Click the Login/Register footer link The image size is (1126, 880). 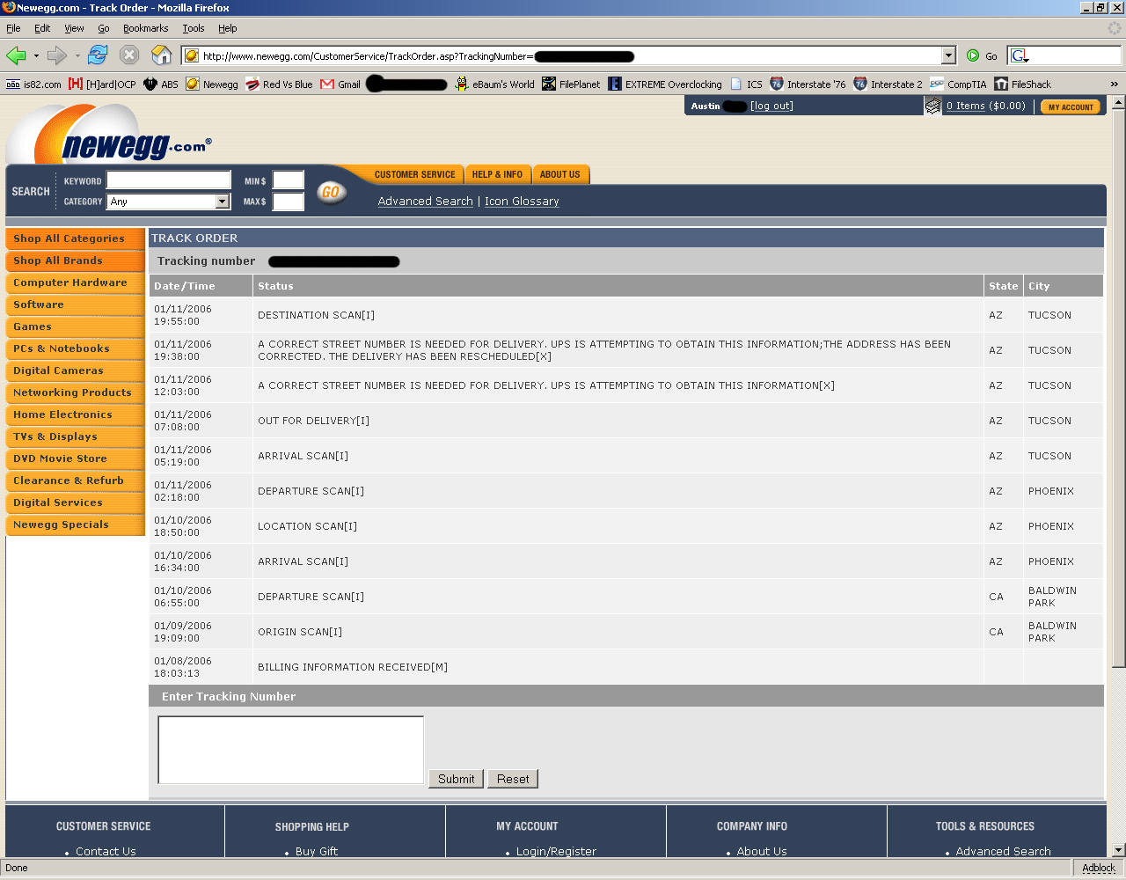[556, 851]
